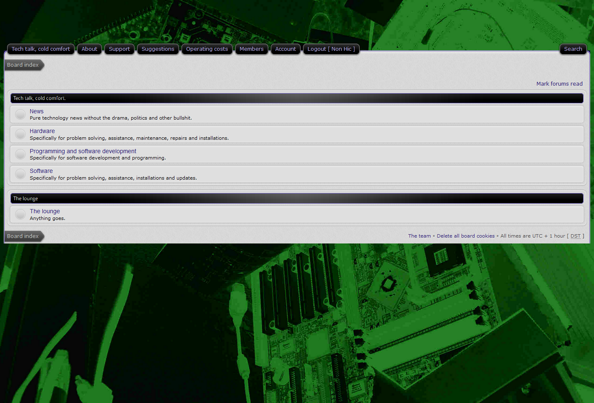Viewport: 594px width, 403px height.
Task: Open the News forum
Action: point(36,111)
